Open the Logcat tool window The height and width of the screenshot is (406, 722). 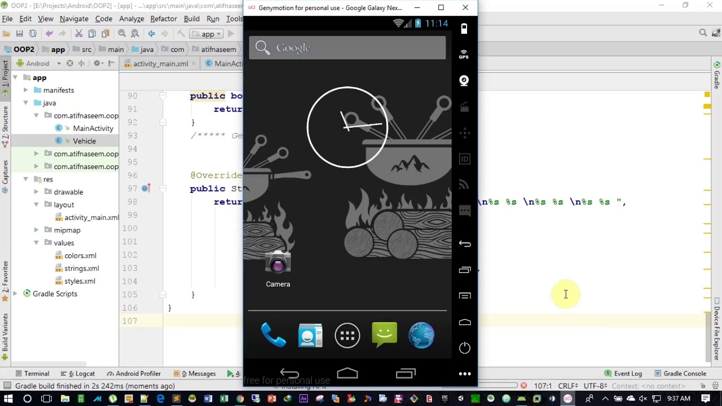click(x=78, y=373)
